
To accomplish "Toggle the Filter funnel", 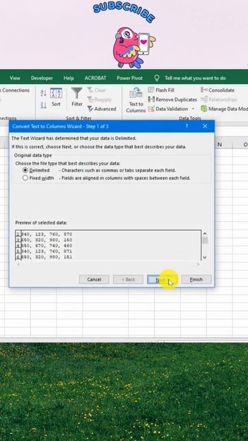I will (x=76, y=97).
